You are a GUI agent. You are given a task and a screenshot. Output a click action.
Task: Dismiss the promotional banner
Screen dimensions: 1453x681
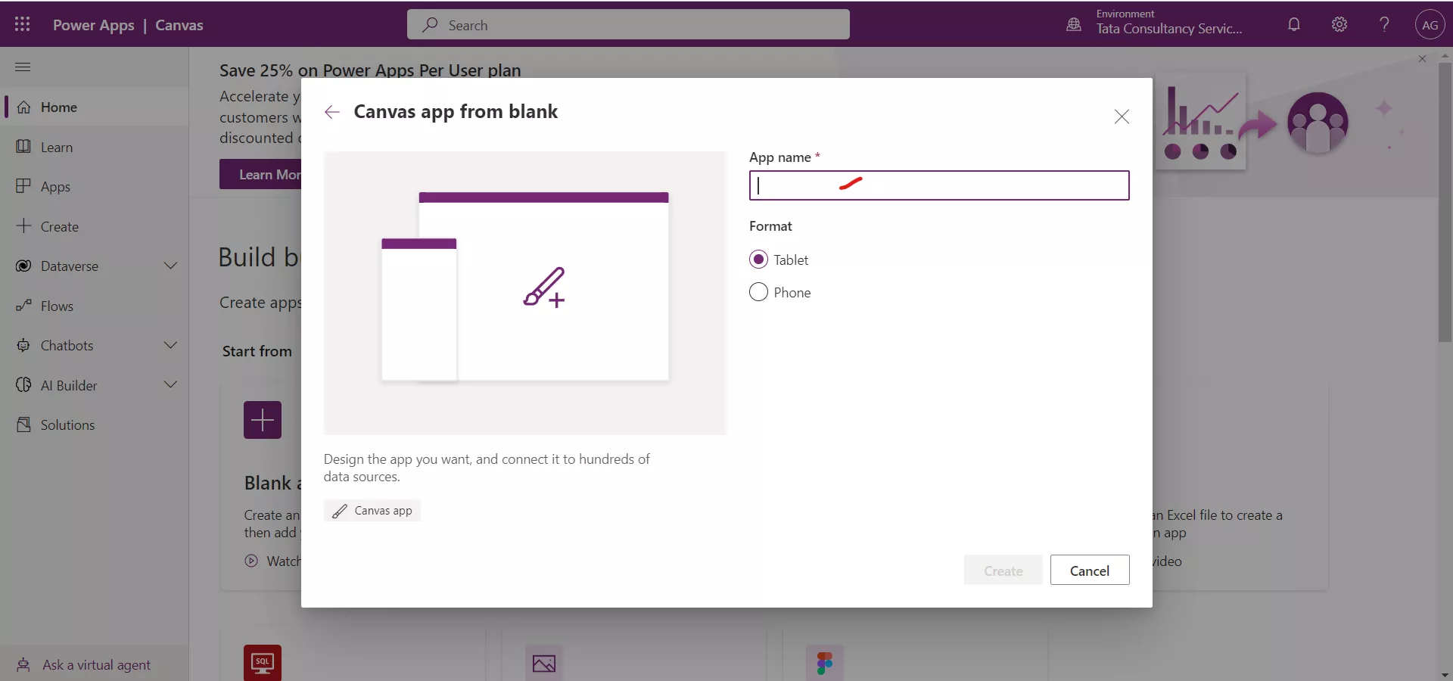[x=1422, y=59]
